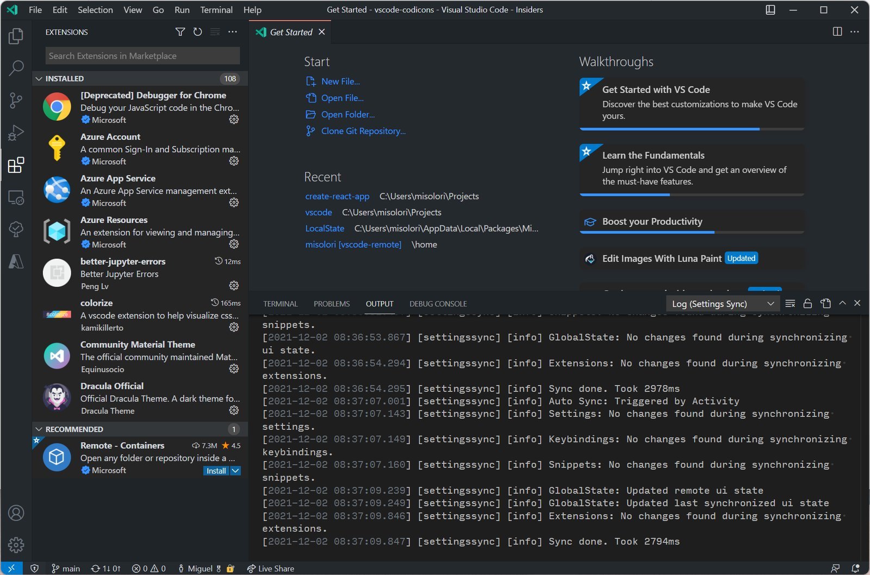Install the Remote - Containers extension
Viewport: 870px width, 575px height.
(x=216, y=471)
